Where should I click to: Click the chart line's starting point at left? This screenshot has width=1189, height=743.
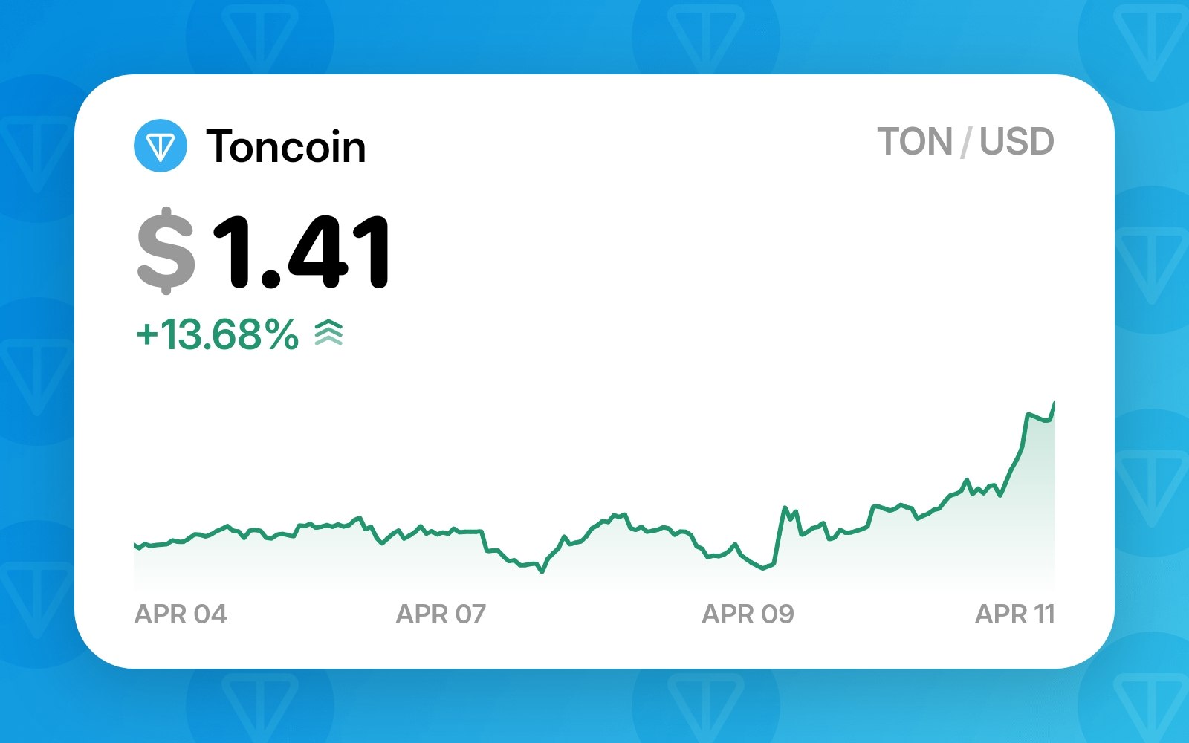coord(135,545)
